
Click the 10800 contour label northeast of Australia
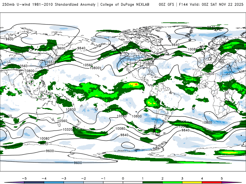[71, 109]
